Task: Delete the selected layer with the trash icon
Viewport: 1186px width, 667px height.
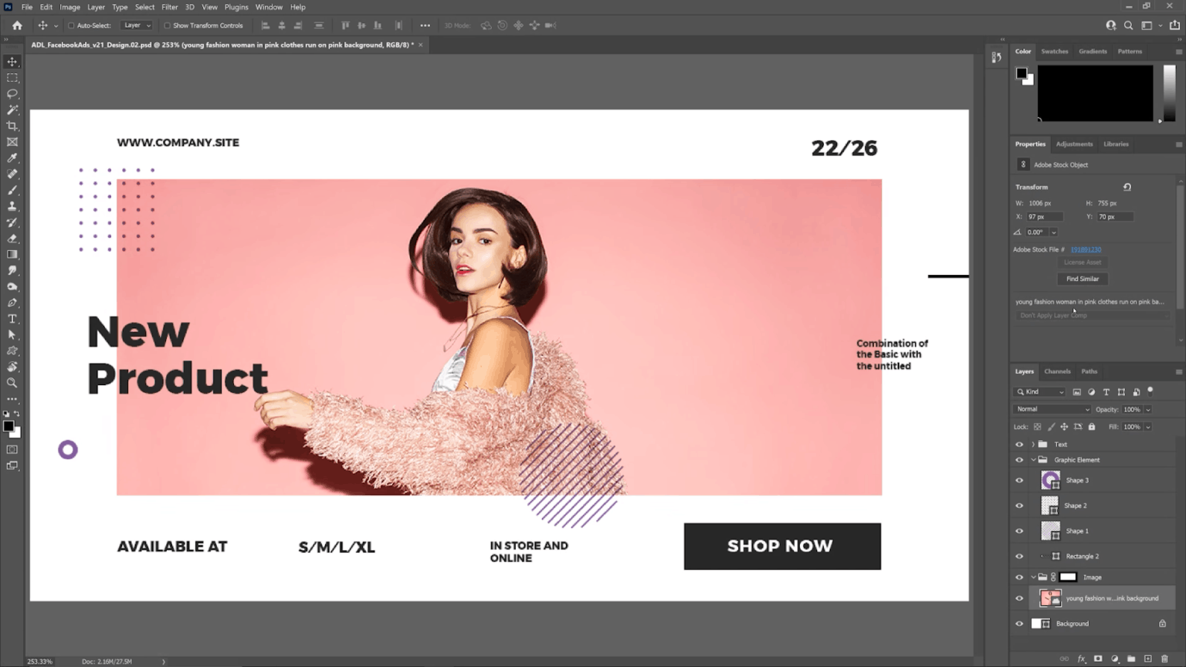Action: [1164, 659]
